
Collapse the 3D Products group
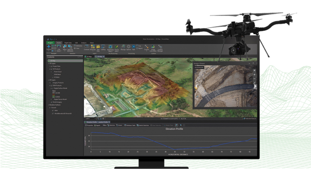(x=50, y=69)
